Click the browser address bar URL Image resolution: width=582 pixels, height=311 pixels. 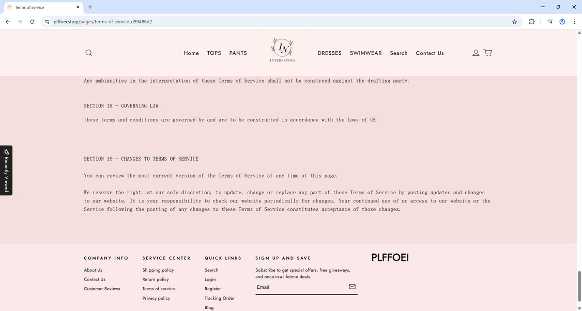103,22
